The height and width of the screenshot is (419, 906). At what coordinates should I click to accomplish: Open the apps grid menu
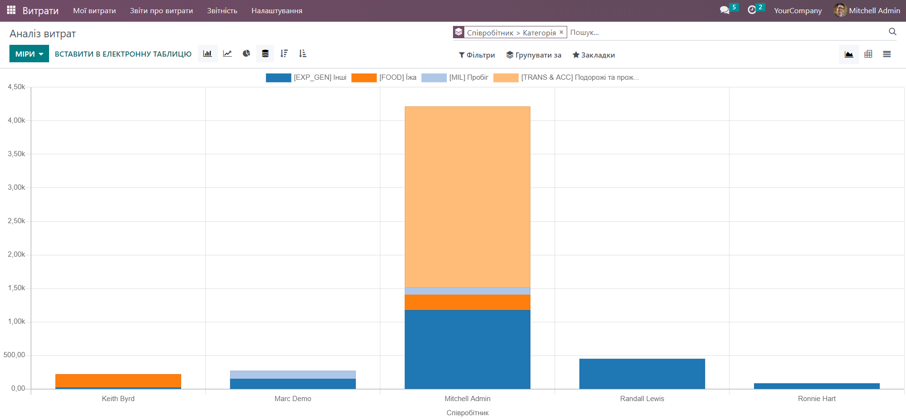tap(11, 10)
